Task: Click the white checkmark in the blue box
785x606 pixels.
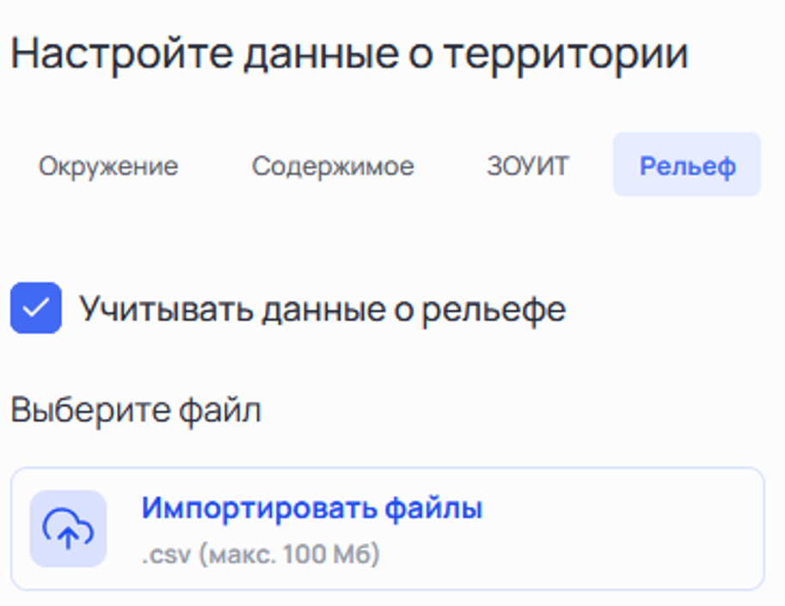Action: click(x=35, y=308)
